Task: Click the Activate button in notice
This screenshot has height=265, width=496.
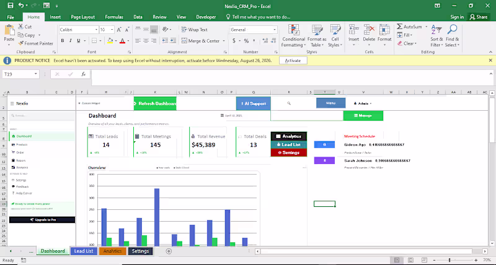Action: coord(293,60)
